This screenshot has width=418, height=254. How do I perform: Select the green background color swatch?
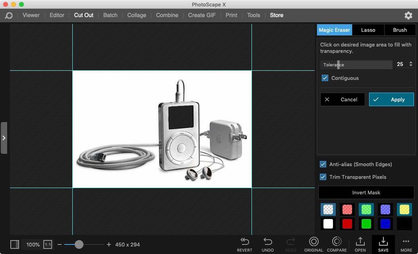tap(366, 224)
